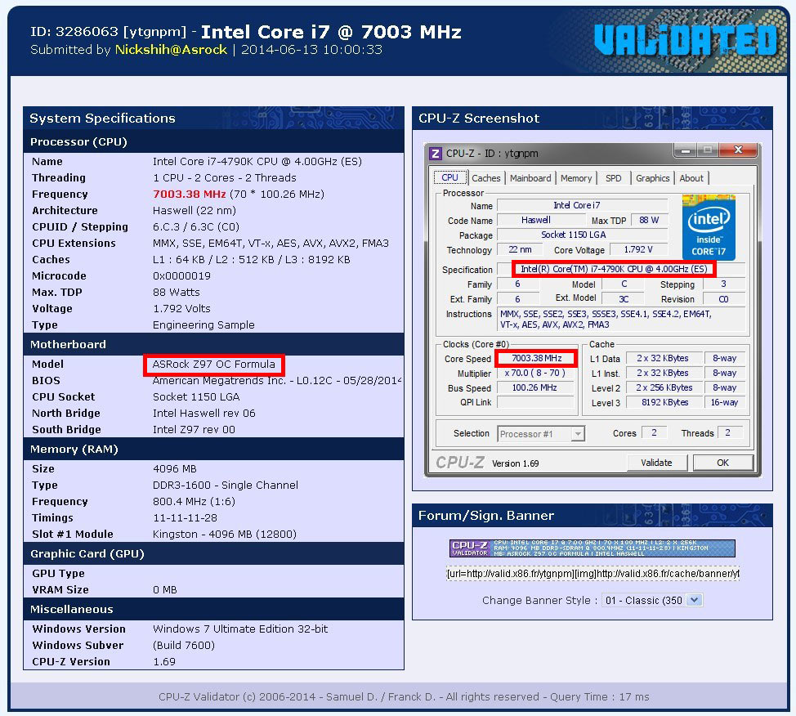Click the Validate button

pos(656,462)
